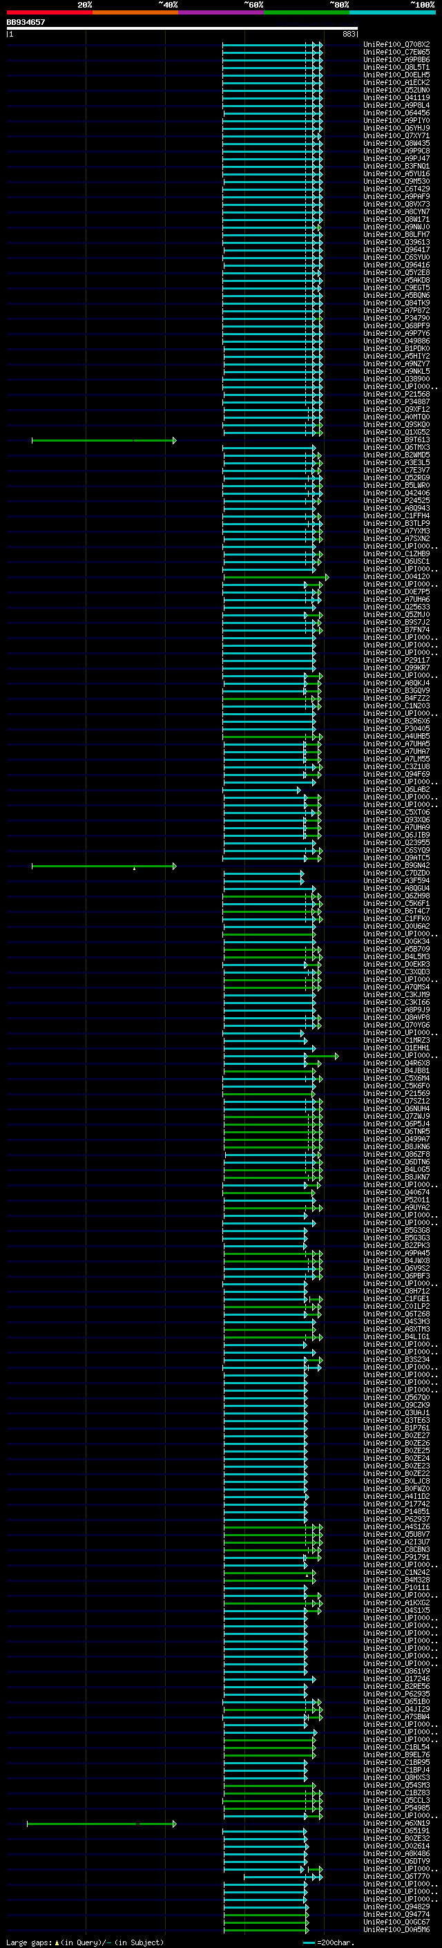The image size is (442, 1948).
Task: Click the UniRef100_Q41119 label
Action: pos(396,97)
